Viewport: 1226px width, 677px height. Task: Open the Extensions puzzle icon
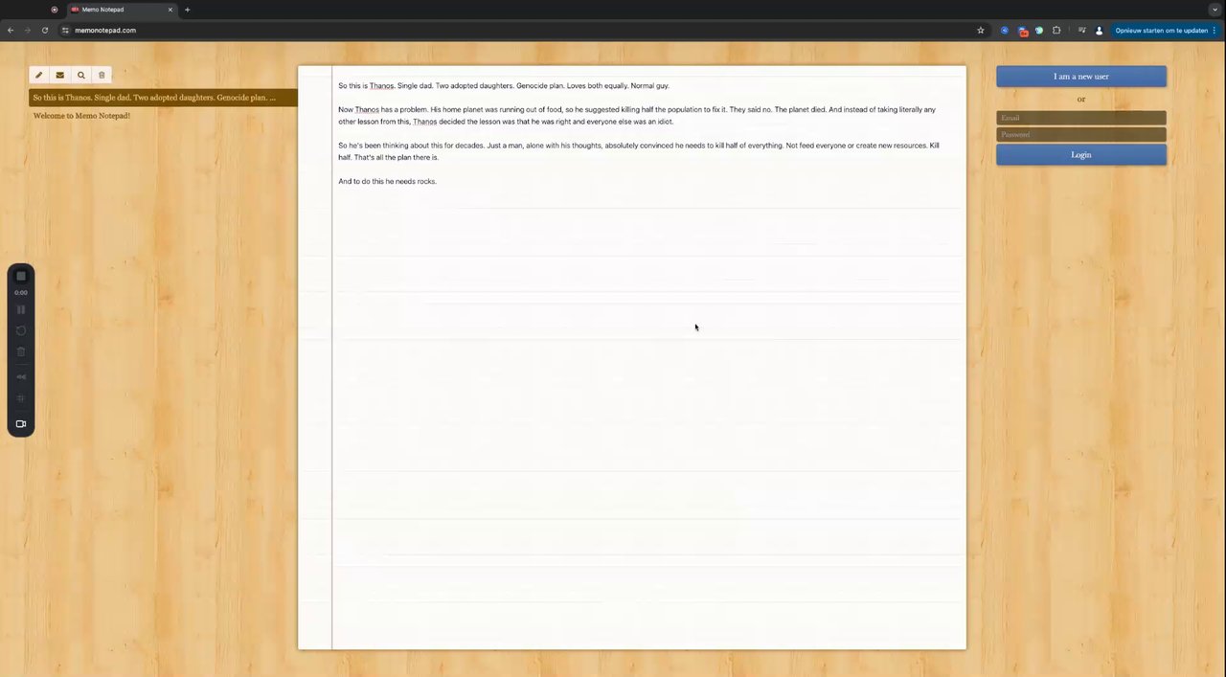1056,31
